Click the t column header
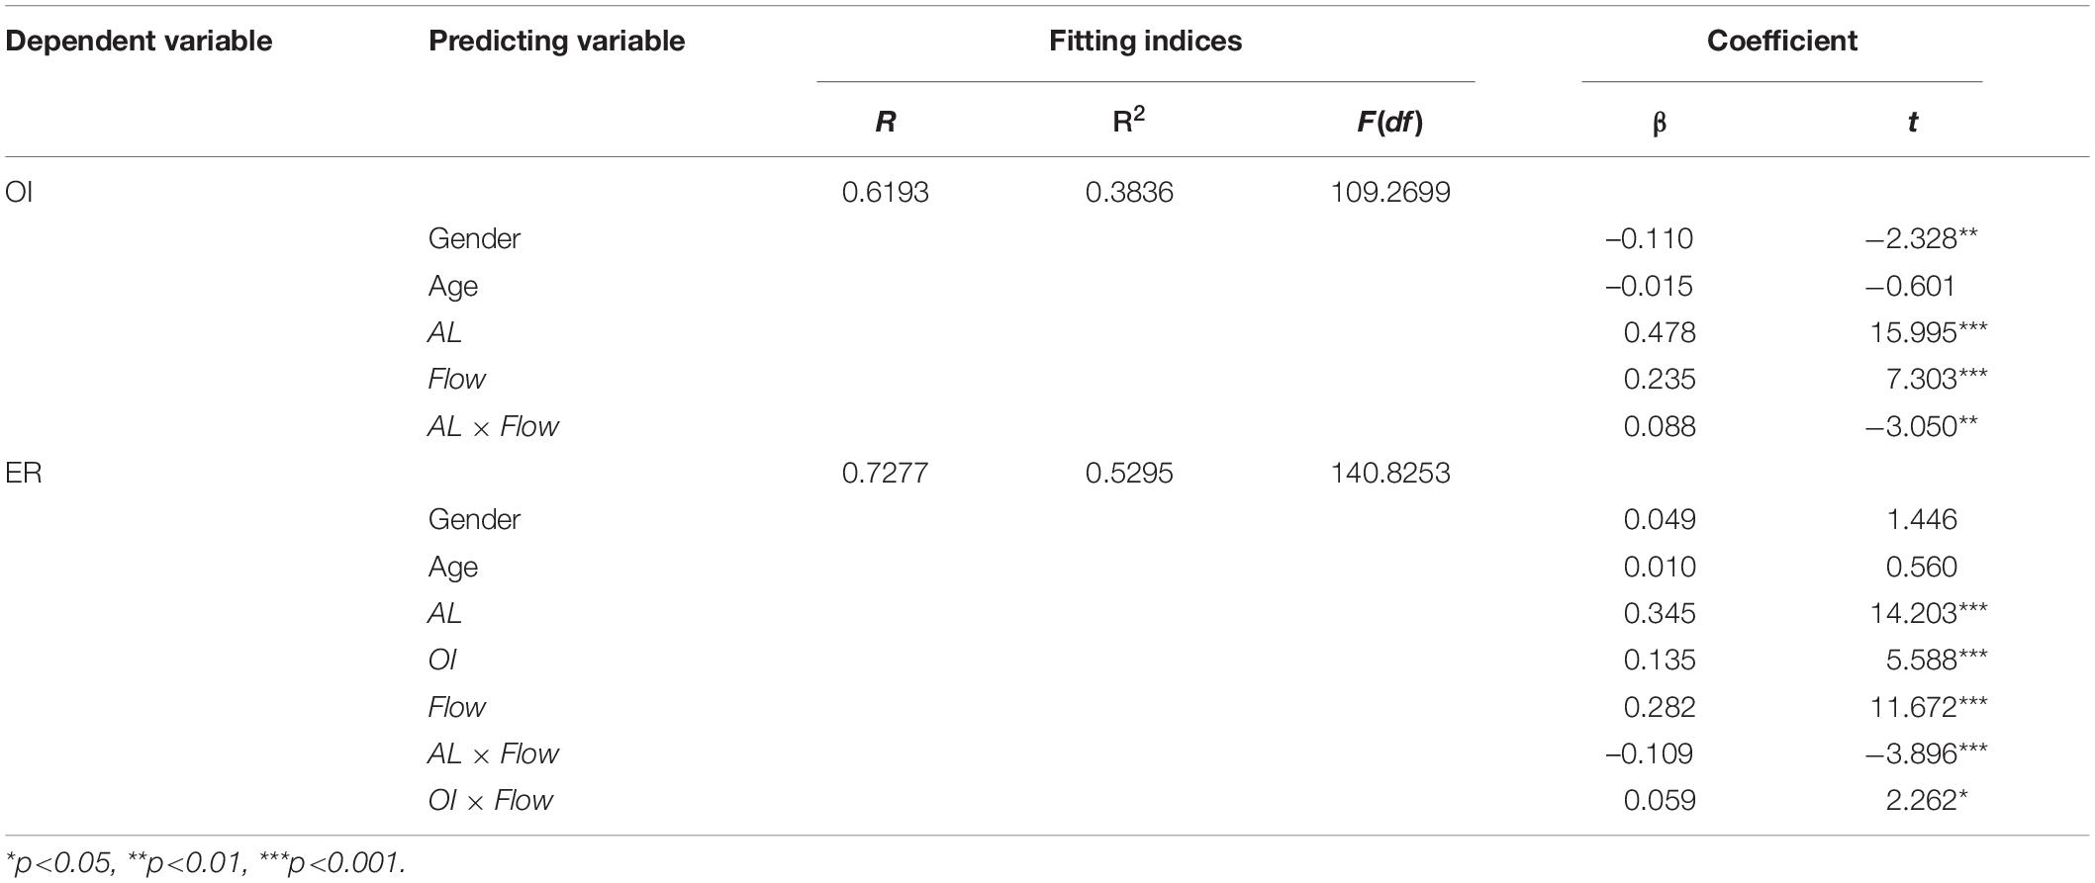Screen dimensions: 2095x883 tap(1912, 122)
